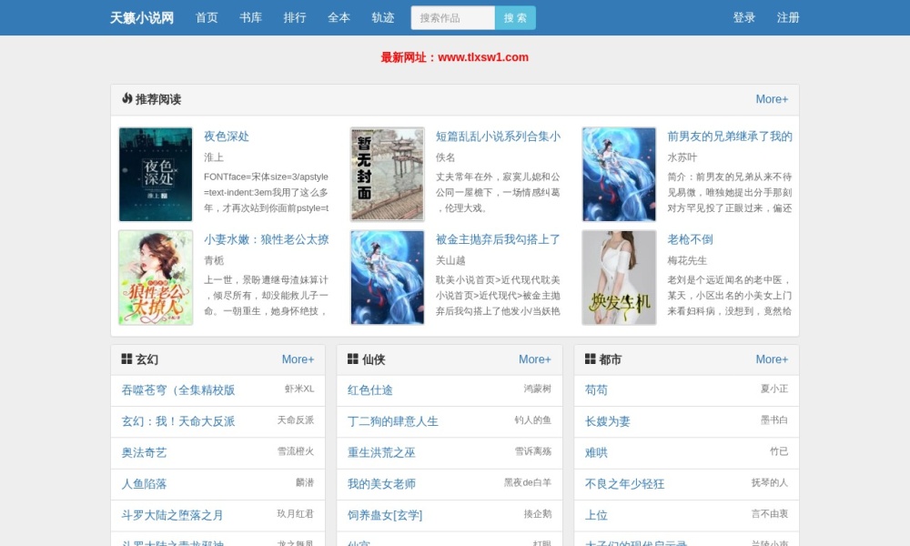Click the grid icon beside 都市
This screenshot has width=910, height=546.
[x=590, y=359]
